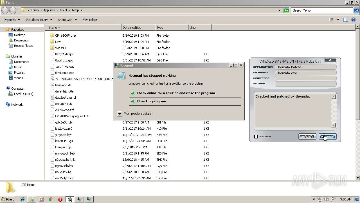Click the Filename field Themida.exe
Viewport: 360px width, 203px height.
(x=306, y=73)
